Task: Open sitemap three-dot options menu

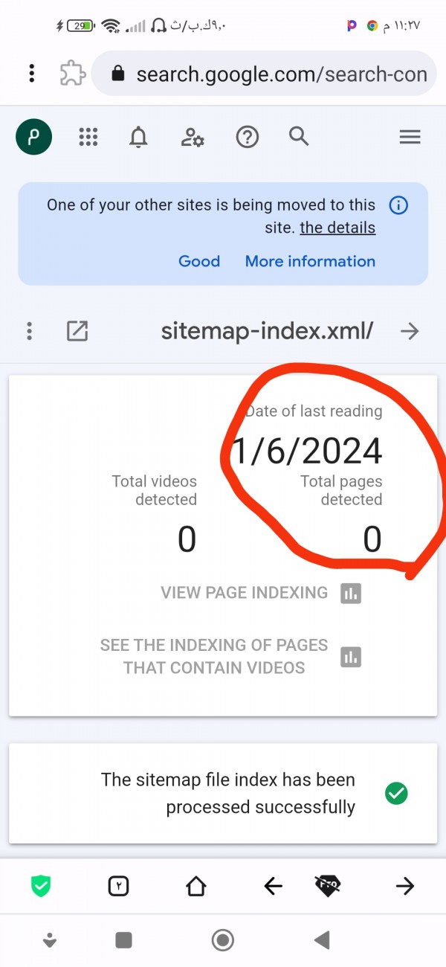Action: point(29,331)
